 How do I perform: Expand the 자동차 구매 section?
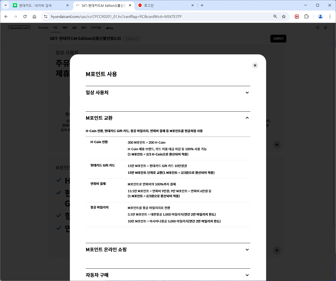click(168, 275)
